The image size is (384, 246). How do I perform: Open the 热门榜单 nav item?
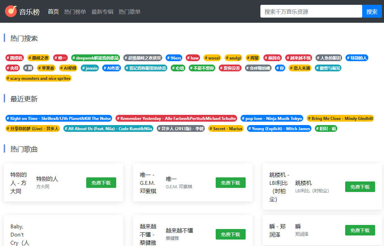coord(75,12)
